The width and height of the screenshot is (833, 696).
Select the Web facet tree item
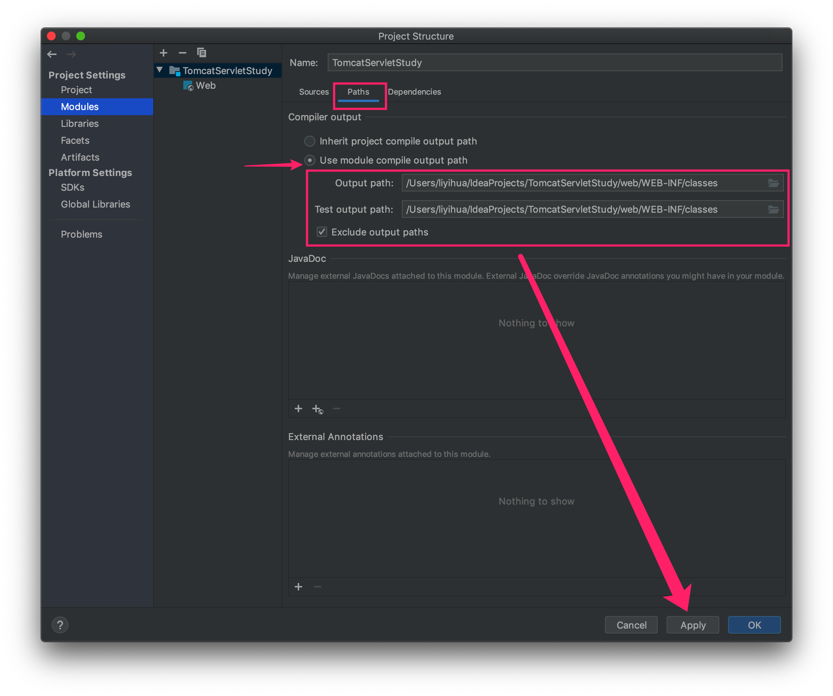205,86
